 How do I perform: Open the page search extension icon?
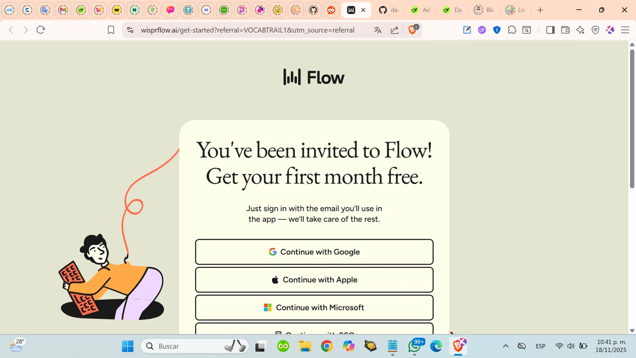tap(527, 30)
